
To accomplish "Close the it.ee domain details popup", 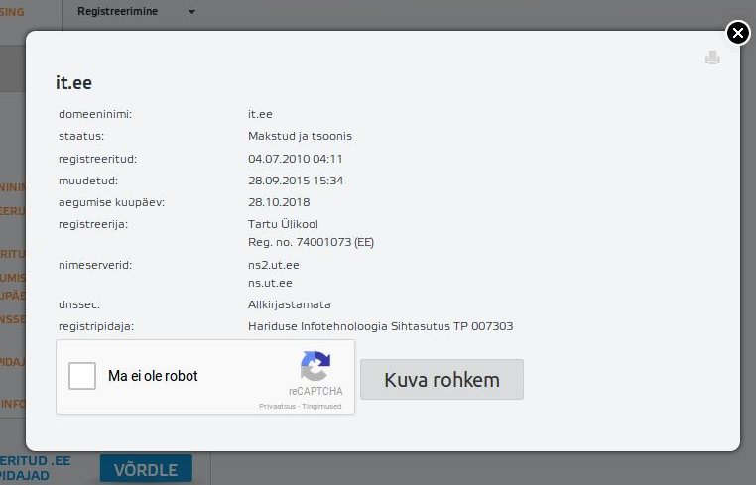I will pos(738,33).
